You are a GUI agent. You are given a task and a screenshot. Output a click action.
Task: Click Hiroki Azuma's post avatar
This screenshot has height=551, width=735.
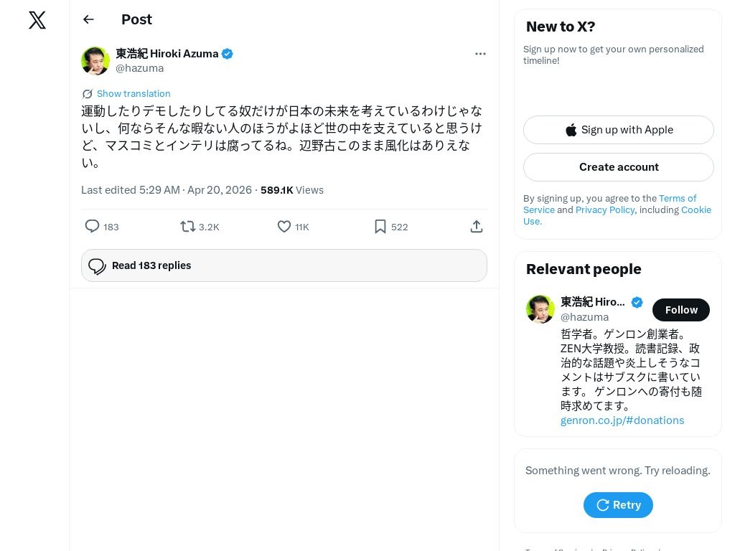95,61
